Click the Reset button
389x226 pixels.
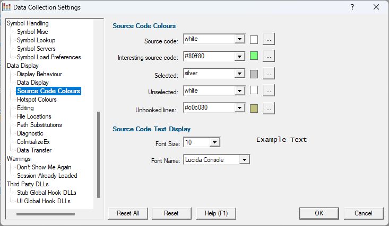171,213
